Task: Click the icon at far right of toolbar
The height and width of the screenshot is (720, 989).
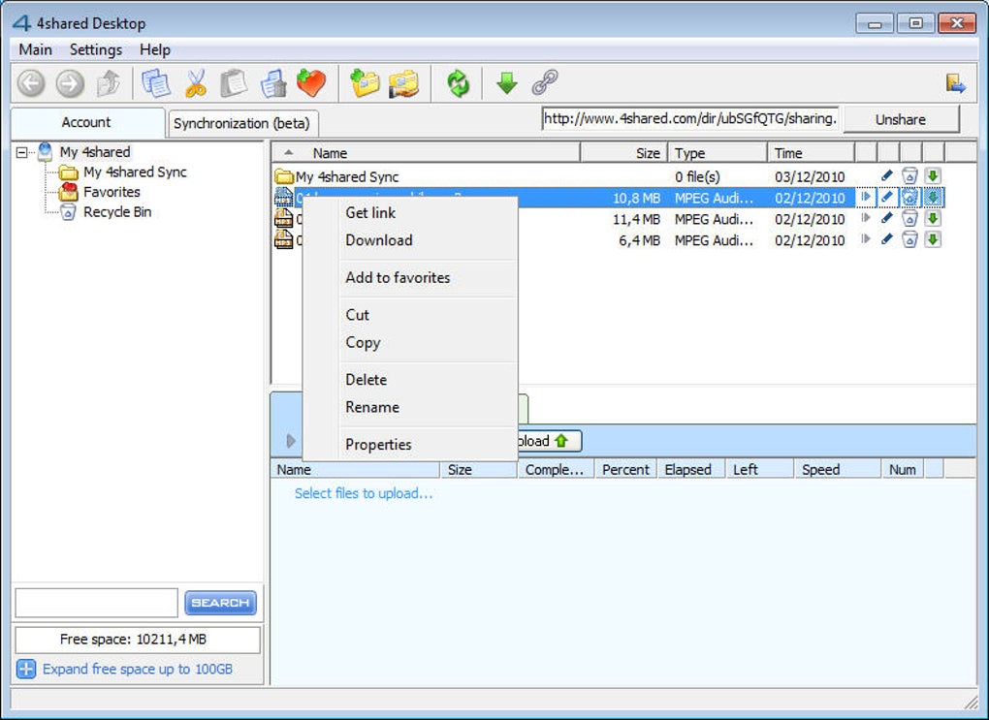Action: pyautogui.click(x=956, y=83)
